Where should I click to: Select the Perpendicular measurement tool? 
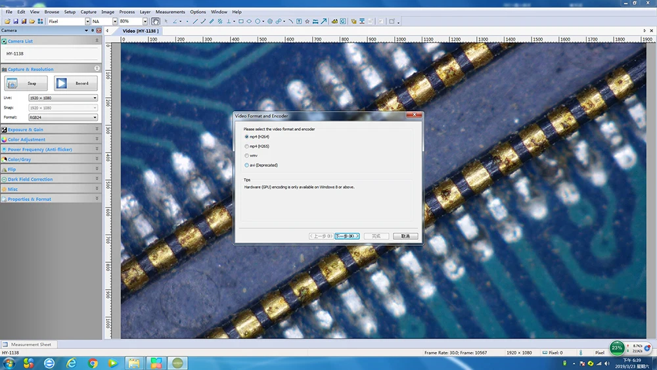(229, 21)
